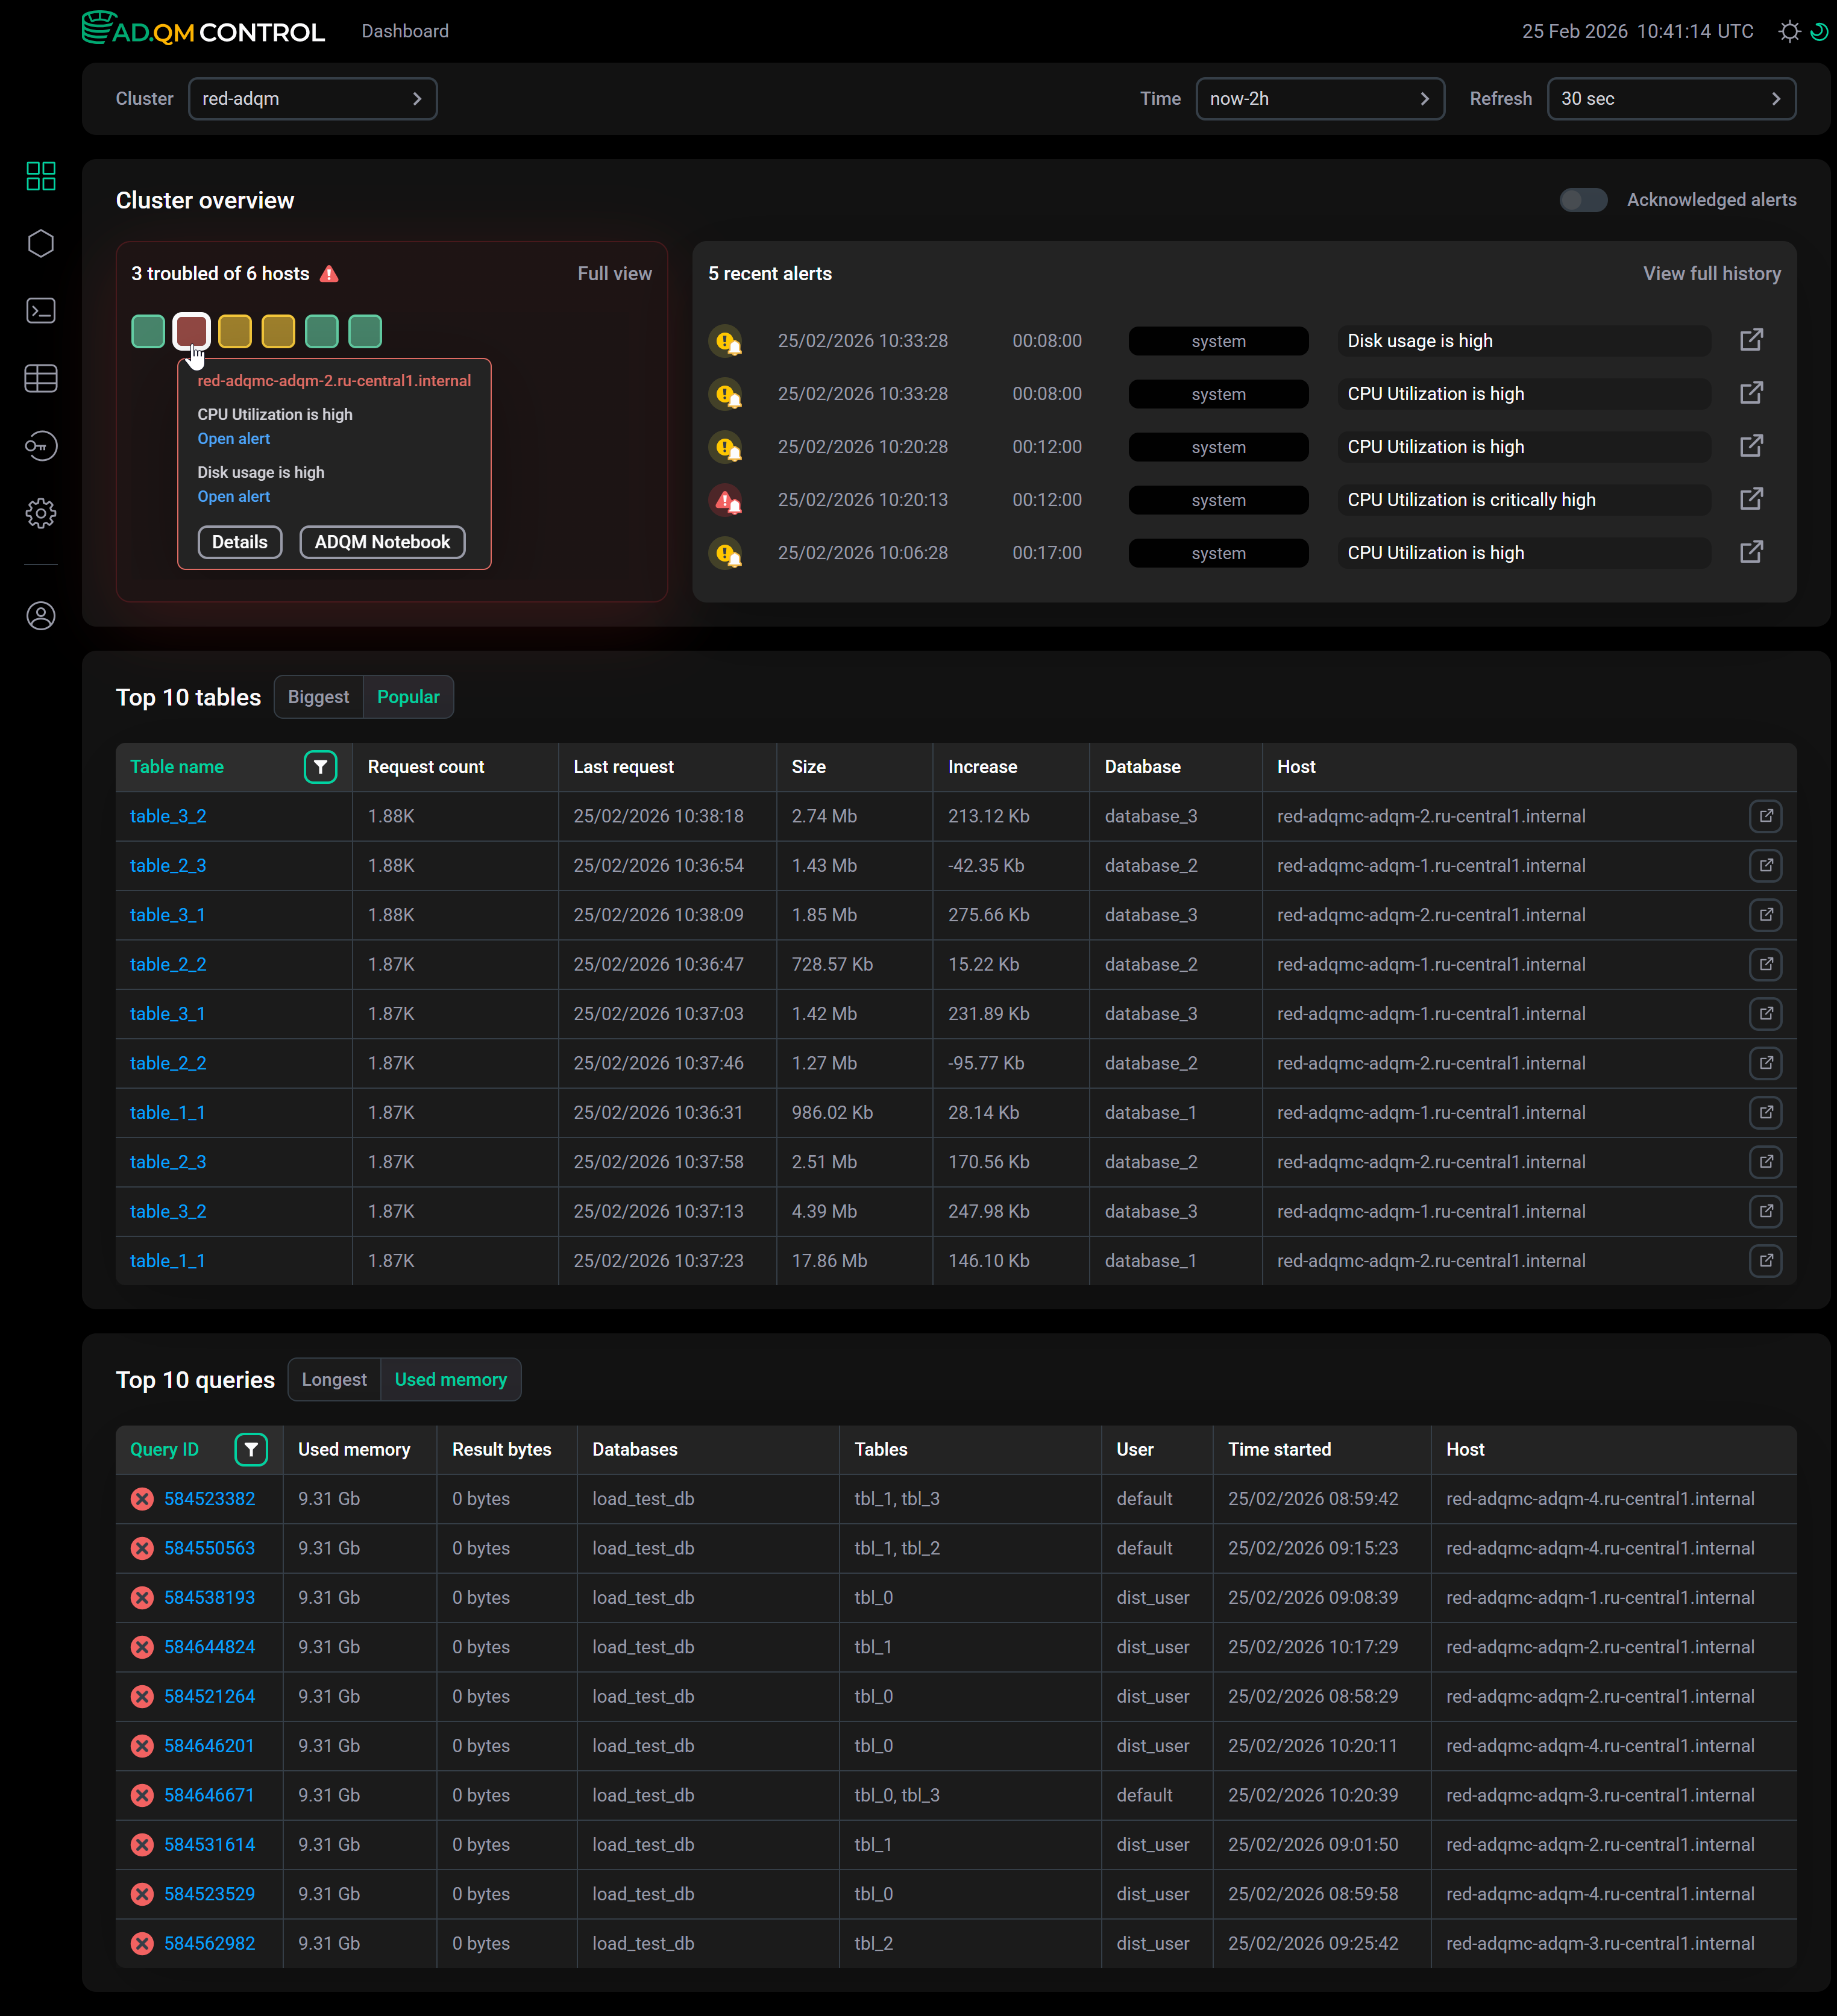Click the Table name filter icon
Image resolution: width=1837 pixels, height=2016 pixels.
[320, 767]
